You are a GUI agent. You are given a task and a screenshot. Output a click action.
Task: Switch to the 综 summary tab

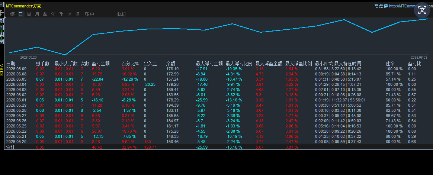pyautogui.click(x=12, y=14)
